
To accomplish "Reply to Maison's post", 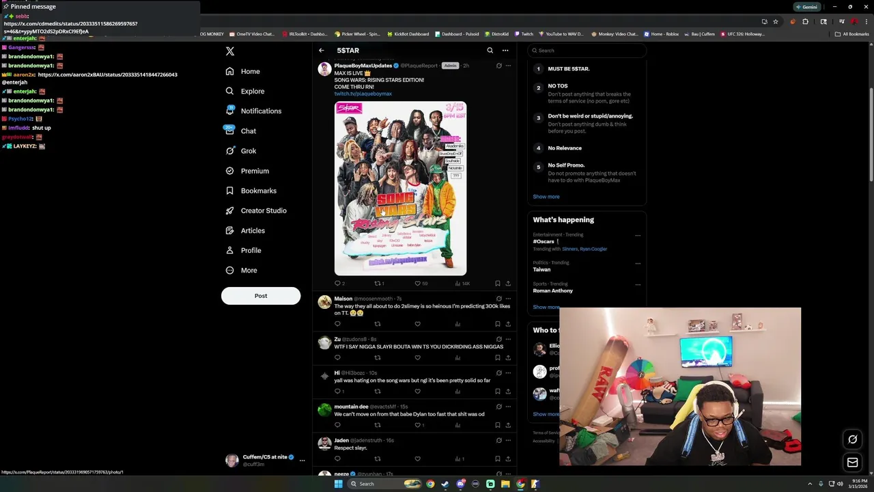I will coord(337,324).
